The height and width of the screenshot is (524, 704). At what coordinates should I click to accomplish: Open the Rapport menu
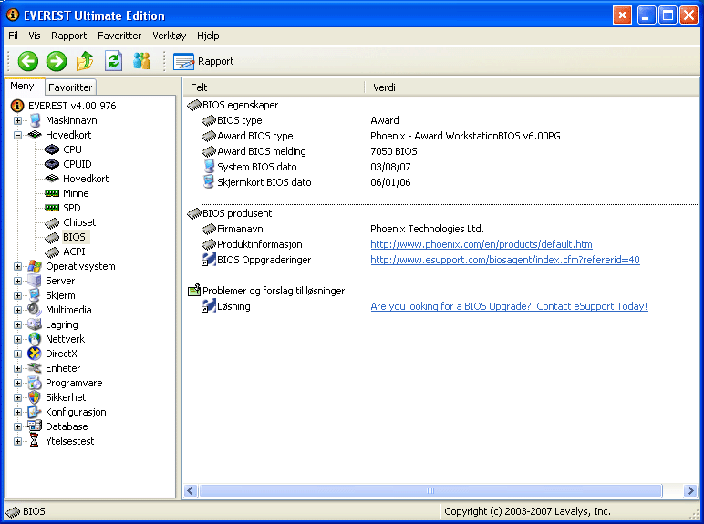[68, 36]
